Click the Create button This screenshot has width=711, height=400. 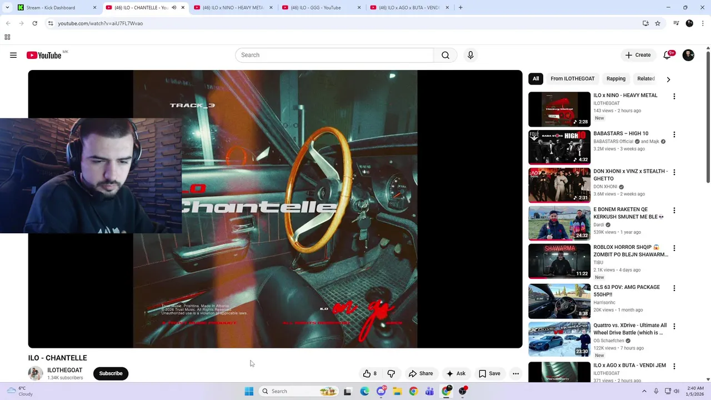point(638,55)
